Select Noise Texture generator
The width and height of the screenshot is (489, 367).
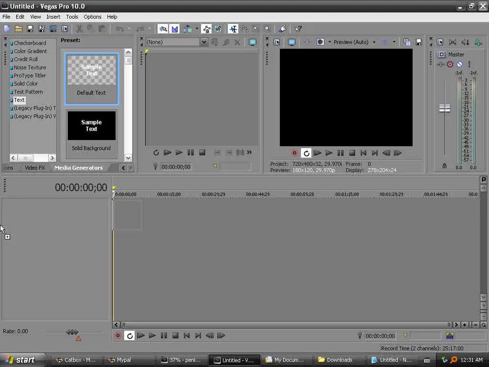(x=30, y=67)
